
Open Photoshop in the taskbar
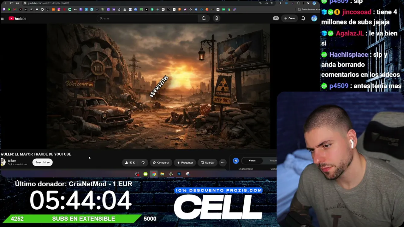coord(179,174)
